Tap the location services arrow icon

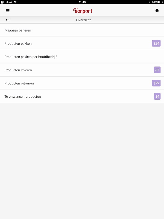click(x=149, y=2)
